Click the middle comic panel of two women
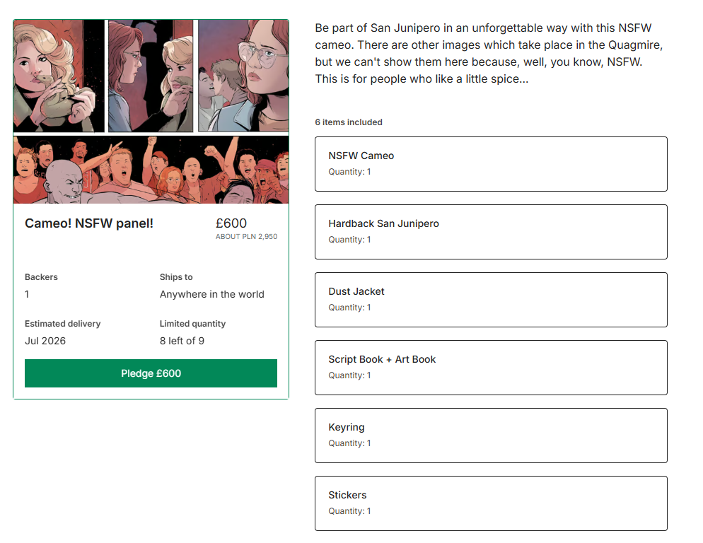 pos(151,76)
